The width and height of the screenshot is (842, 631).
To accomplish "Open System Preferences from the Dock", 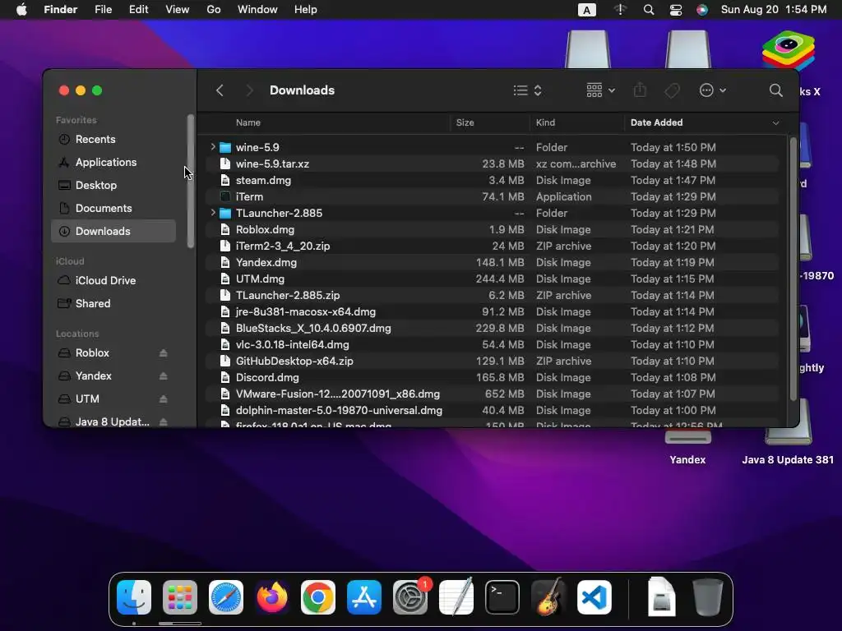I will (410, 597).
